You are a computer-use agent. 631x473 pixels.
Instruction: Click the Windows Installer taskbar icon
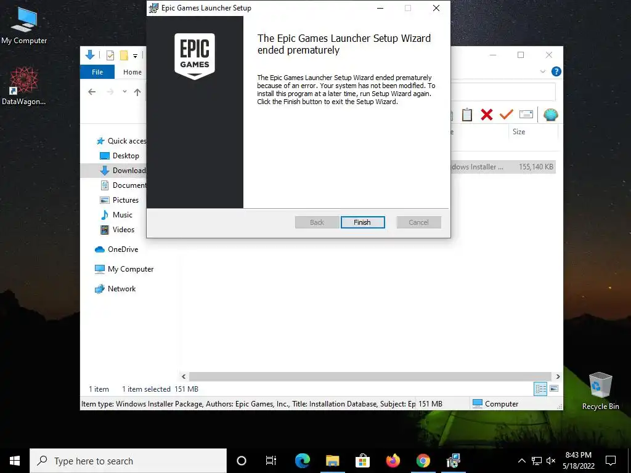(453, 461)
